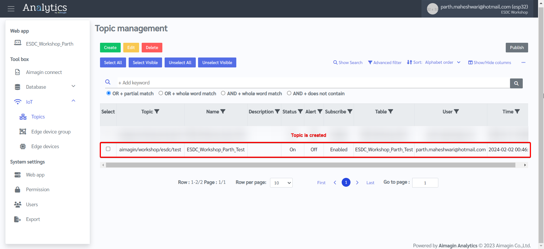
Task: Click the Export icon
Action: (x=18, y=219)
